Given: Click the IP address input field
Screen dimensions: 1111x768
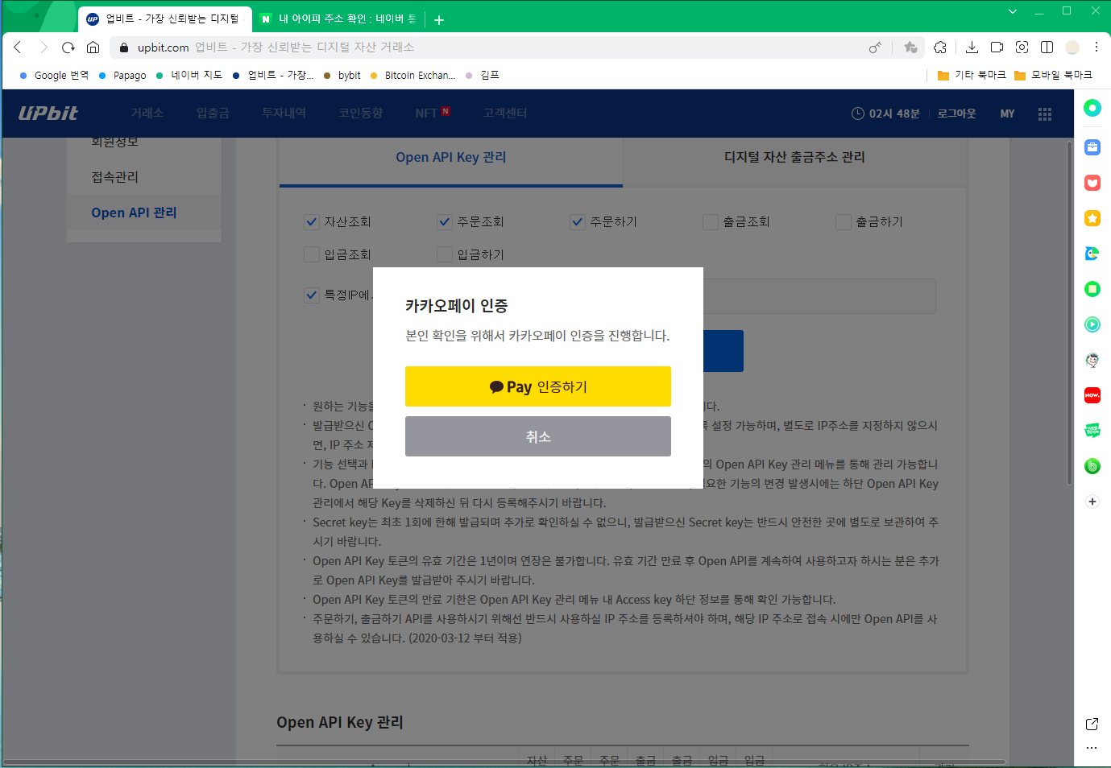Looking at the screenshot, I should (x=819, y=296).
